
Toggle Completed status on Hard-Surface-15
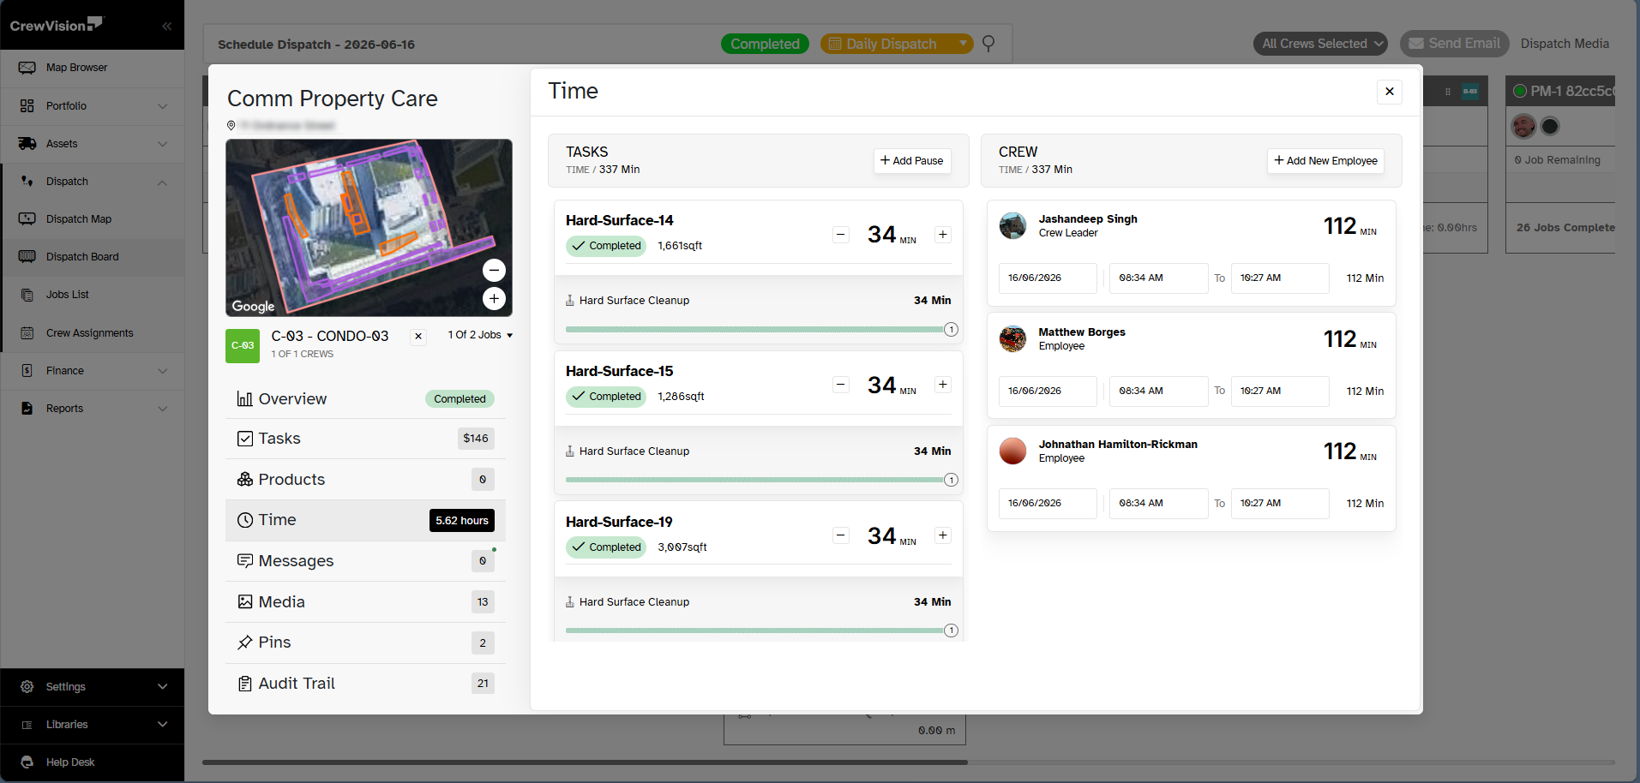606,397
